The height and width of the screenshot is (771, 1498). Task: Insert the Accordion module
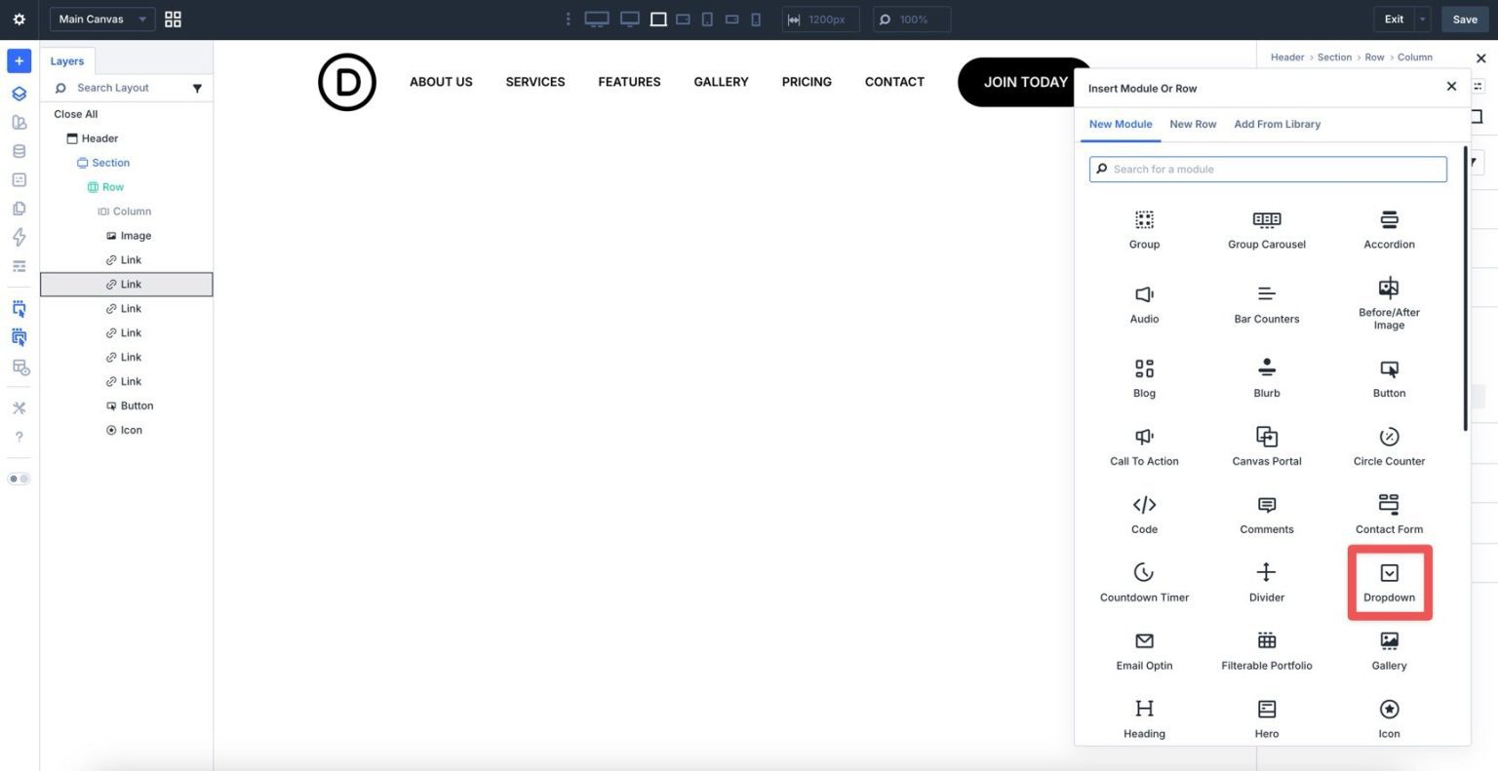(1389, 229)
